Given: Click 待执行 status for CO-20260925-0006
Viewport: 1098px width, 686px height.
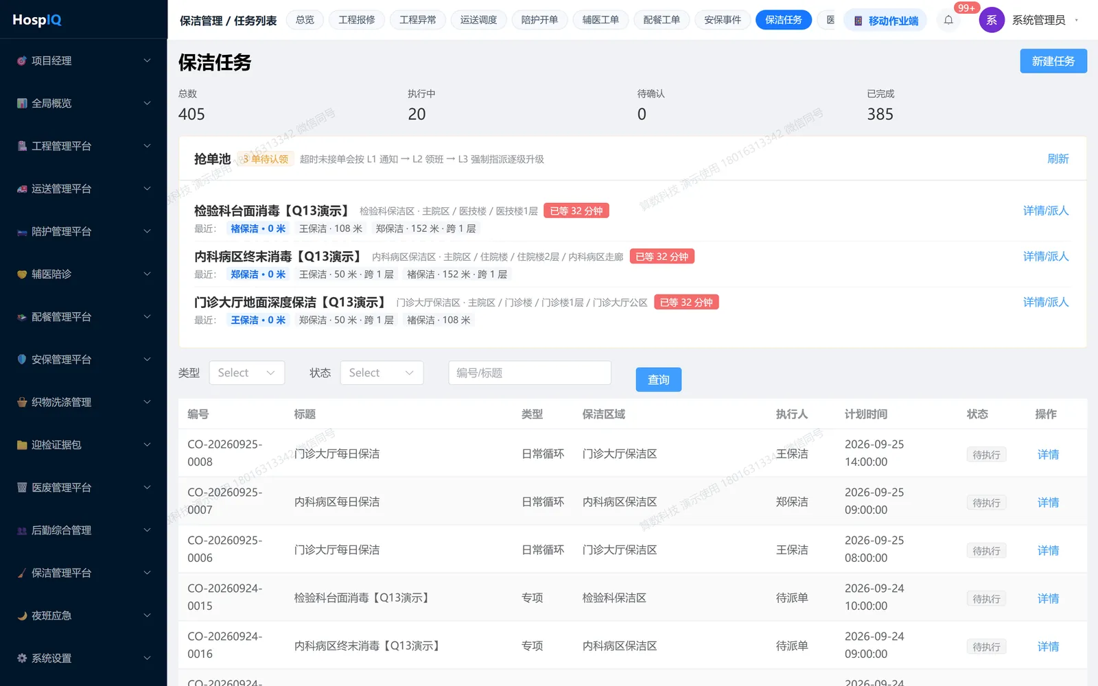Looking at the screenshot, I should [x=986, y=551].
